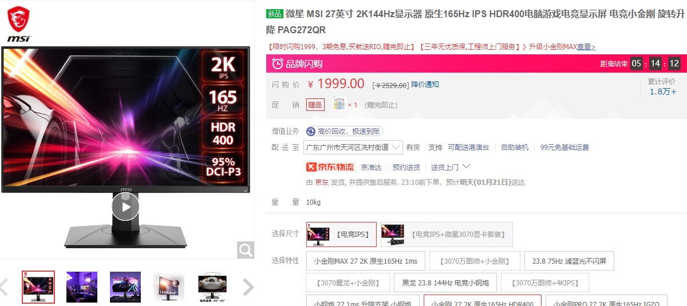Click the struck-through price ¥2529.00

pyautogui.click(x=391, y=85)
